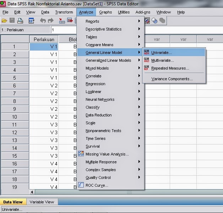Switch to the Data View tab

[13, 202]
